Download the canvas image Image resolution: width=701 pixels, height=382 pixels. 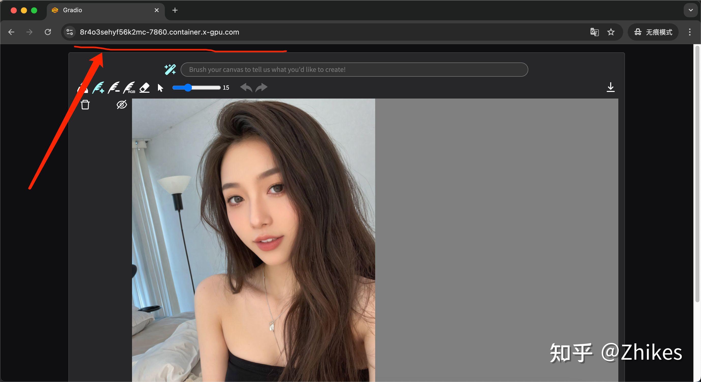click(611, 87)
